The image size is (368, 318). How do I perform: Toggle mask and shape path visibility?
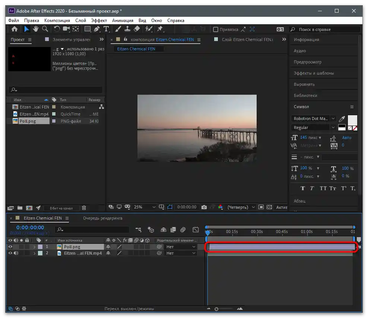pos(170,207)
